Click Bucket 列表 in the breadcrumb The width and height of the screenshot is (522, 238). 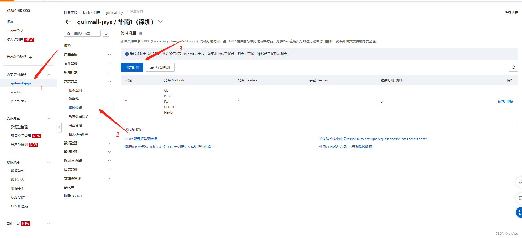(x=92, y=13)
